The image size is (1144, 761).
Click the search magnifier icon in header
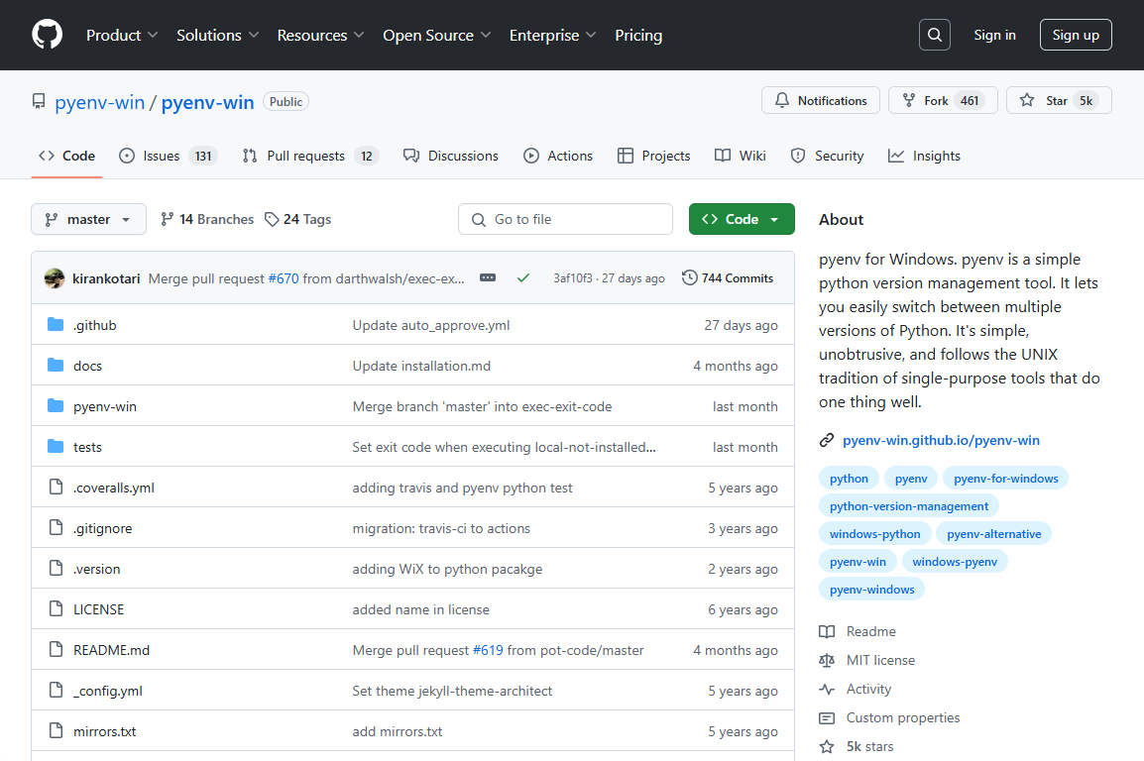coord(935,35)
